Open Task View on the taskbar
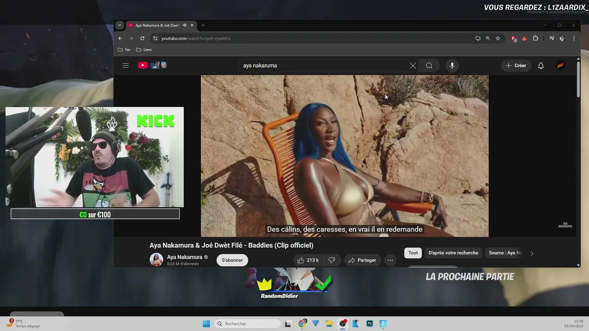589x331 pixels. coord(288,324)
